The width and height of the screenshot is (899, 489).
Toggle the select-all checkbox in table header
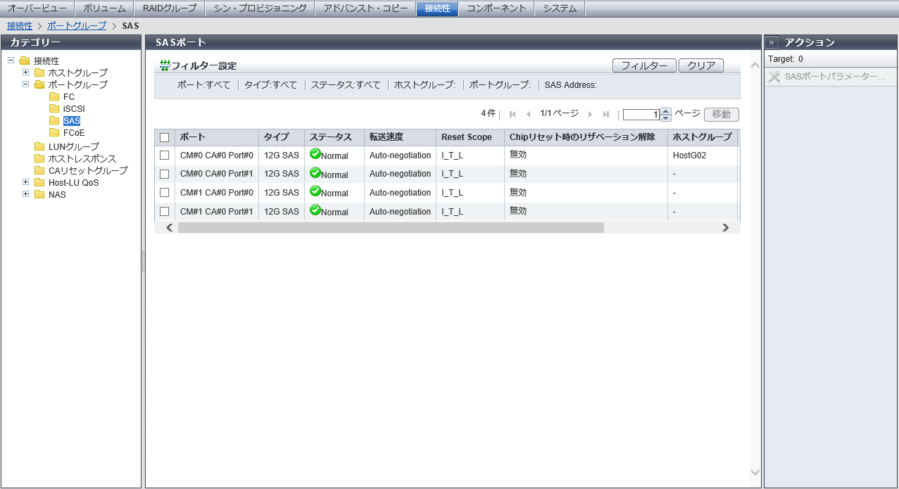(164, 137)
